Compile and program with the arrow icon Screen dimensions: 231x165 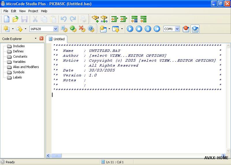point(19,29)
